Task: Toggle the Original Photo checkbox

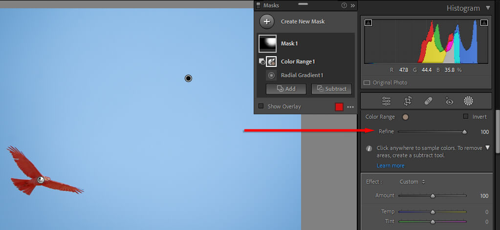Action: pos(367,83)
